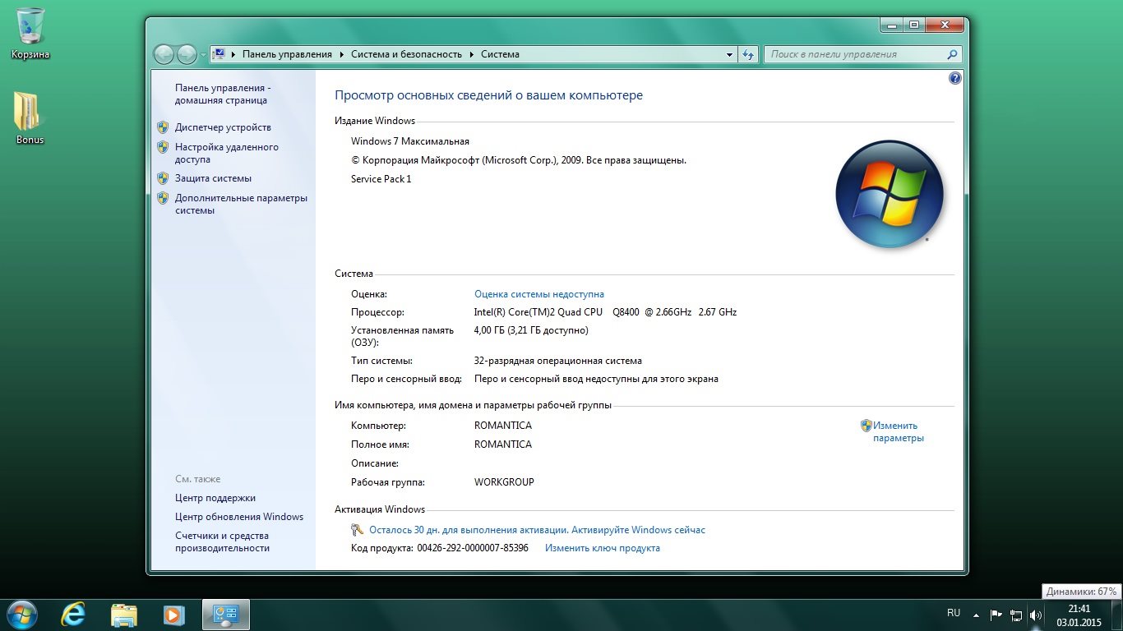
Task: Click shield icon beside Диспетчер устройств
Action: pyautogui.click(x=163, y=127)
